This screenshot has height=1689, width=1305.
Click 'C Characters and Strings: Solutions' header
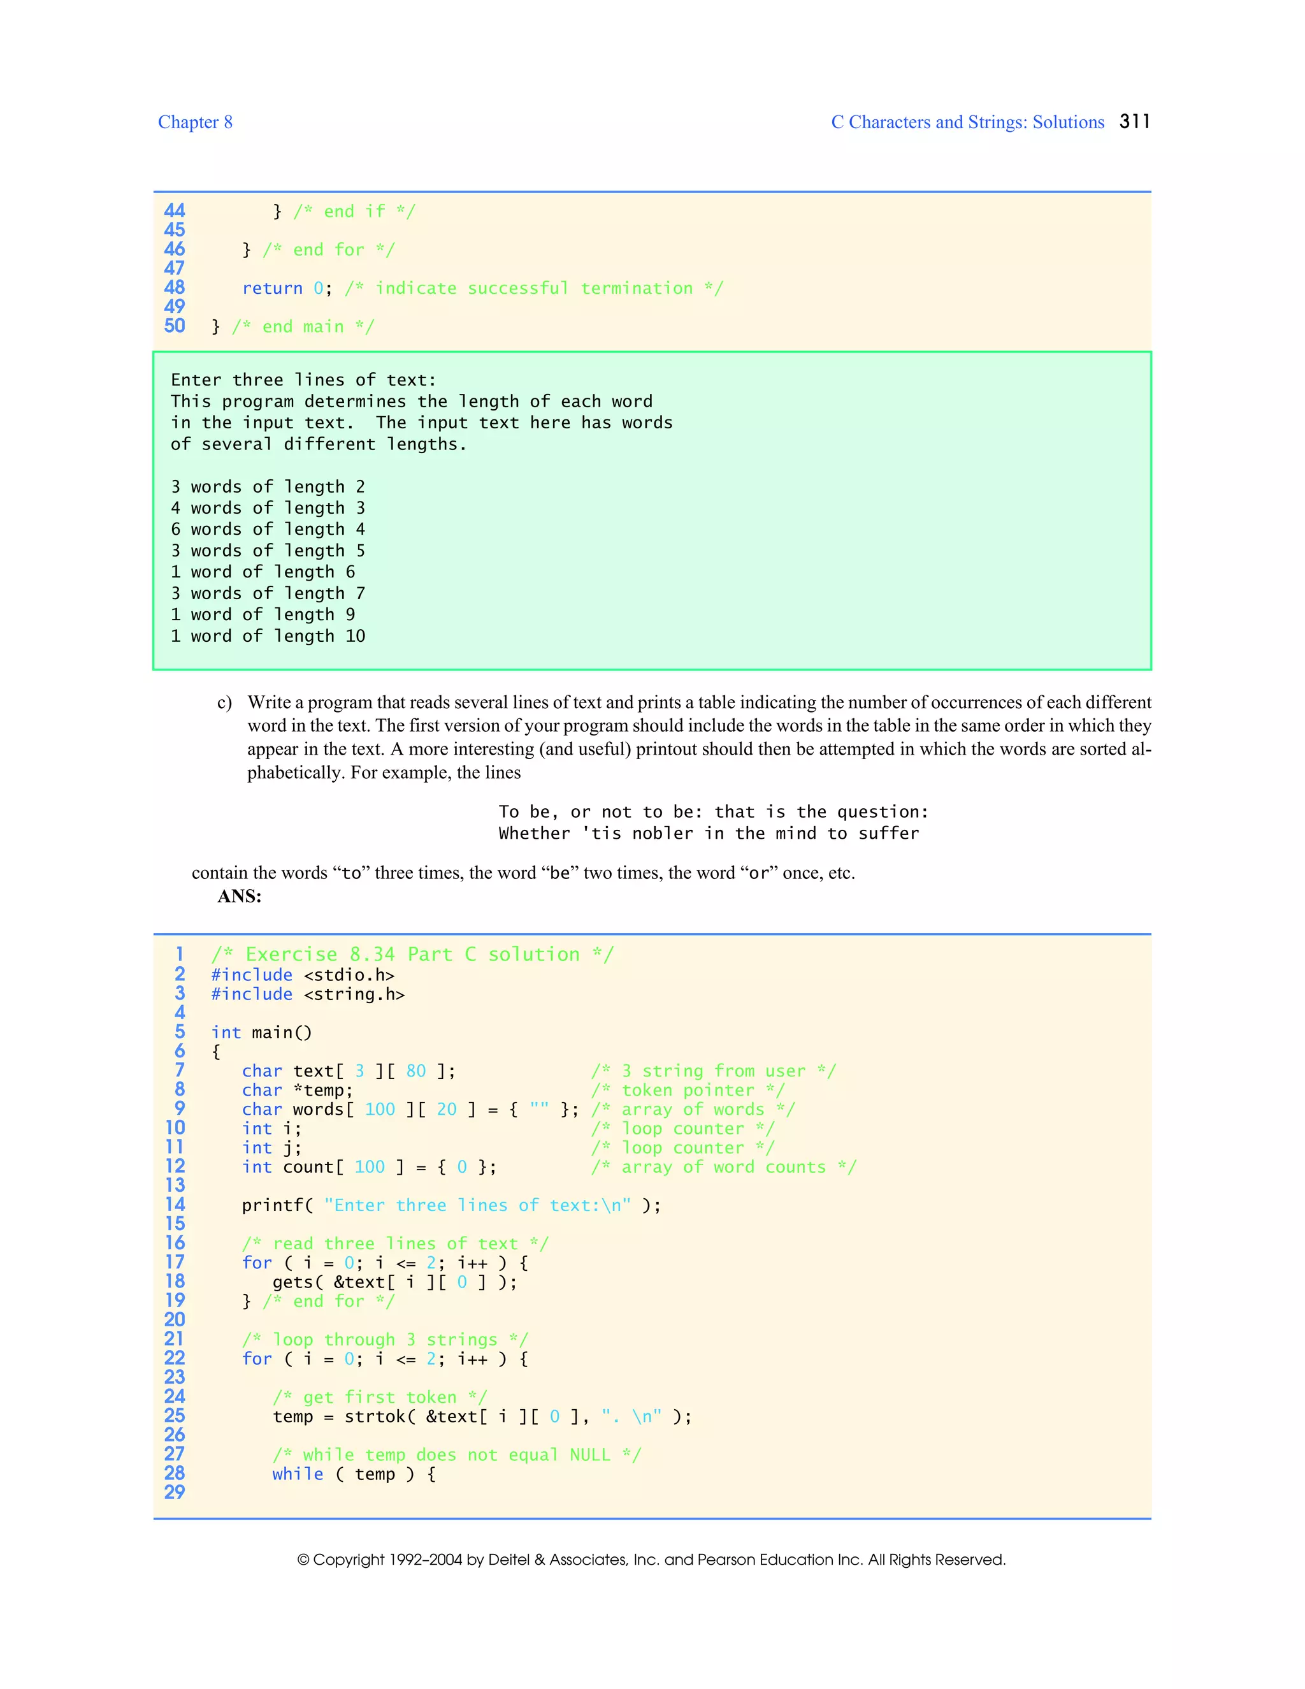[x=967, y=122]
